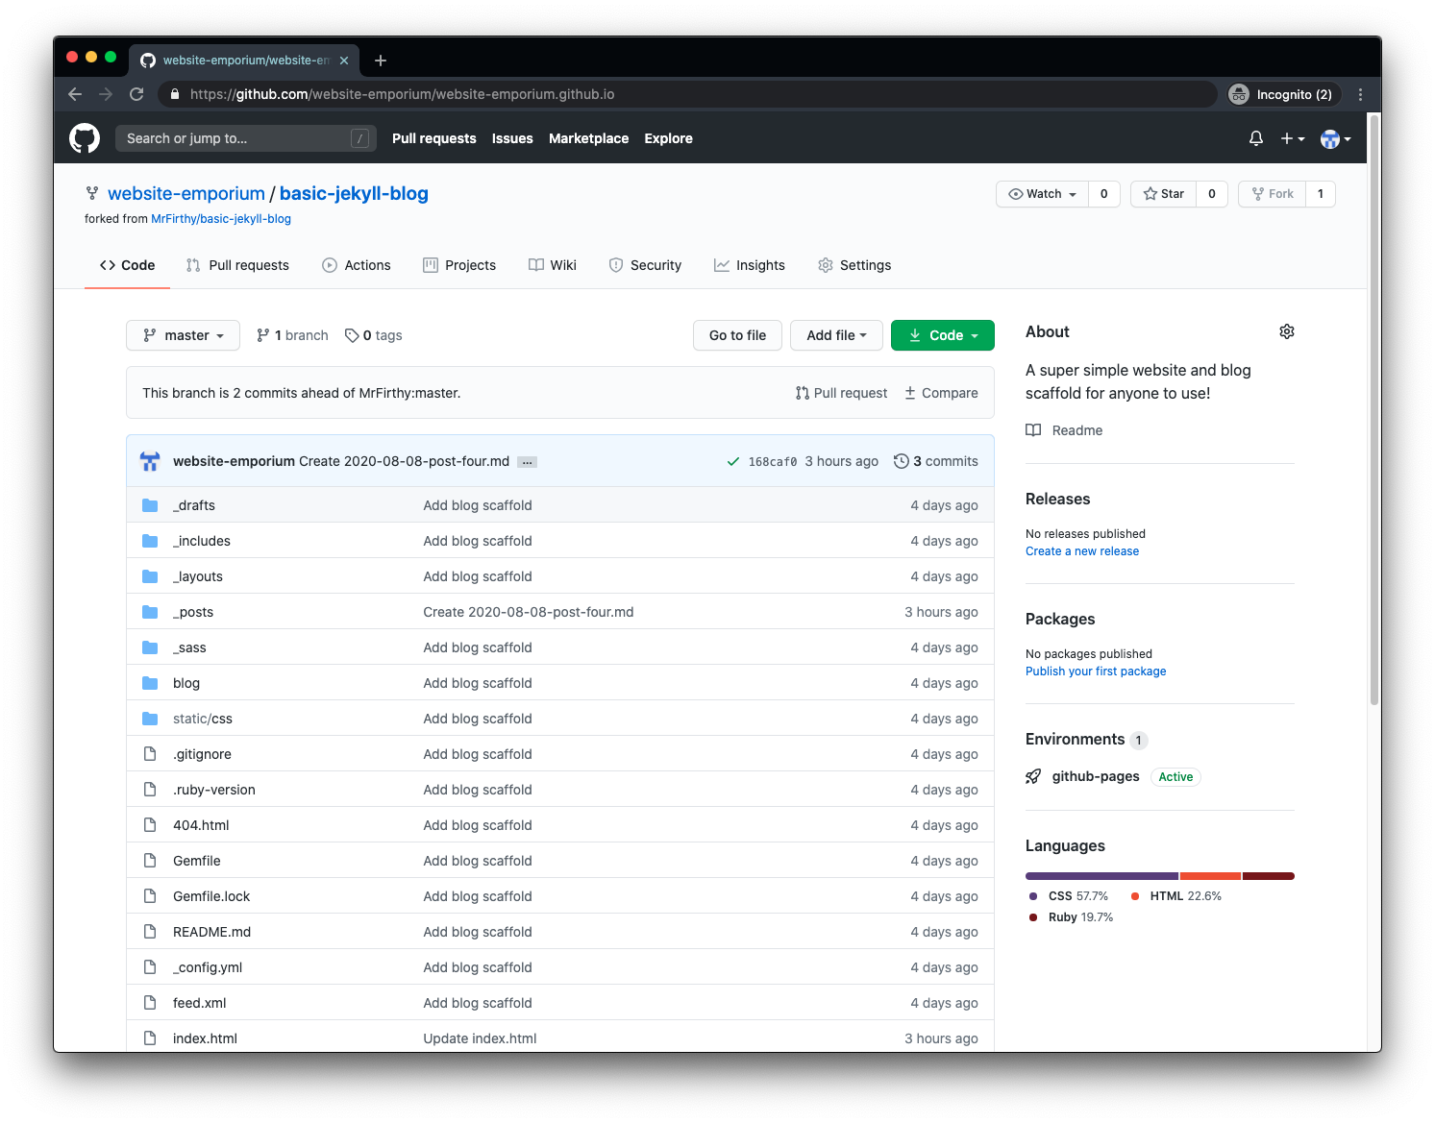This screenshot has height=1123, width=1435.
Task: Focus the Search or jump to field
Action: pyautogui.click(x=246, y=138)
